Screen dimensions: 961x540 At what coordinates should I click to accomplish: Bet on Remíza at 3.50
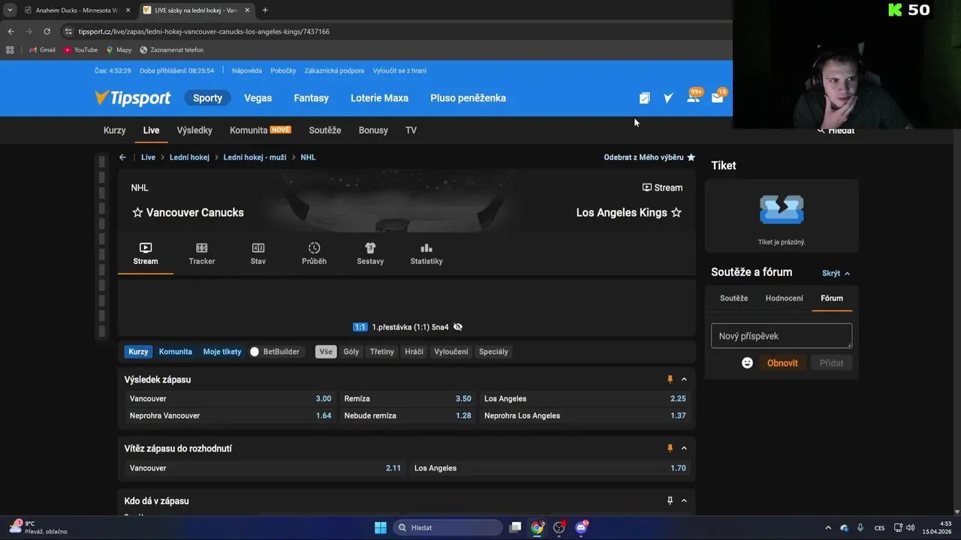pos(408,399)
